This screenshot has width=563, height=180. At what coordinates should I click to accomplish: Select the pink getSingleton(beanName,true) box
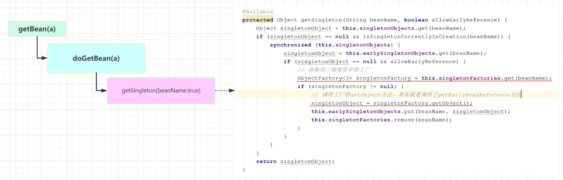pyautogui.click(x=161, y=91)
